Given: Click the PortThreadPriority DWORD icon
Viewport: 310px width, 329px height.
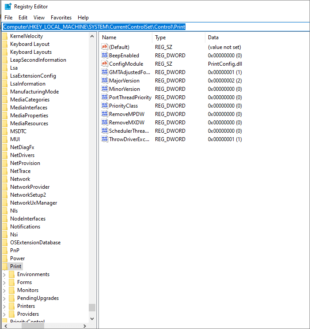Looking at the screenshot, I should (x=104, y=97).
